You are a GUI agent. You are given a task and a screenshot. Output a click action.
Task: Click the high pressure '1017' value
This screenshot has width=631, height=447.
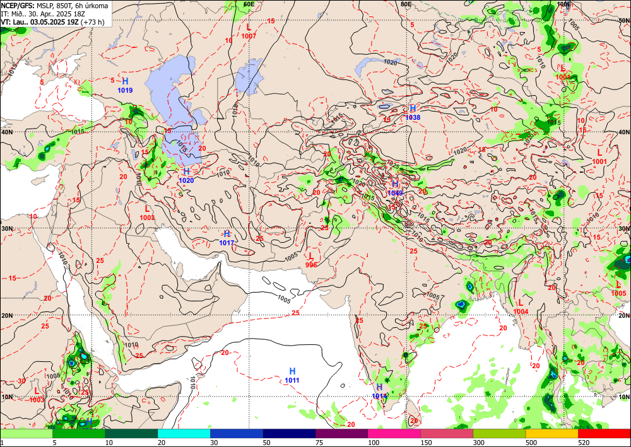click(227, 243)
